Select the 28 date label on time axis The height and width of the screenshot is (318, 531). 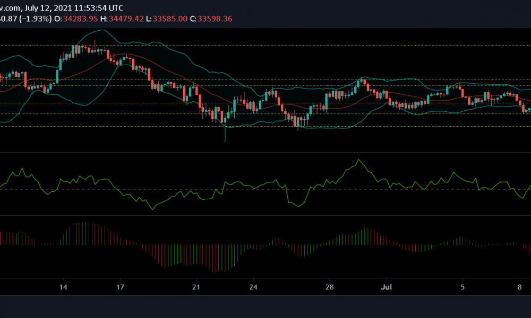pos(330,287)
